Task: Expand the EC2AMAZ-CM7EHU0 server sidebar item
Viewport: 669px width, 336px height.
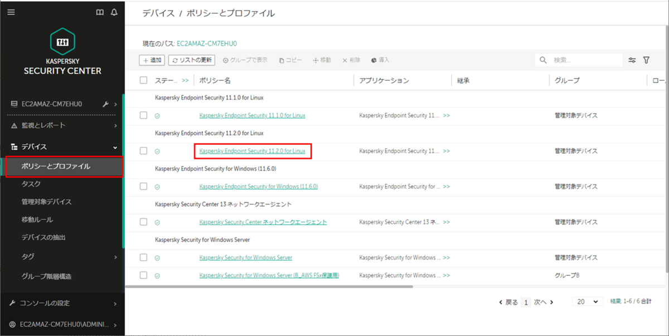Action: 115,104
